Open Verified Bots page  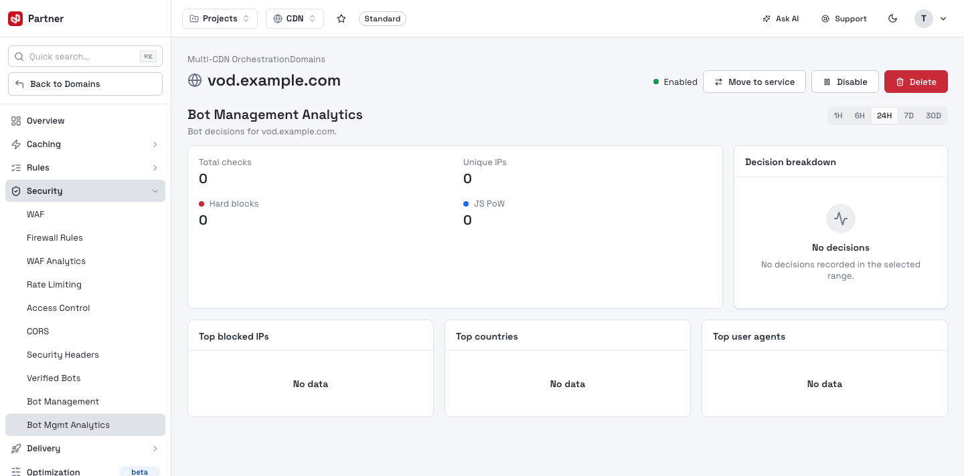(85, 378)
